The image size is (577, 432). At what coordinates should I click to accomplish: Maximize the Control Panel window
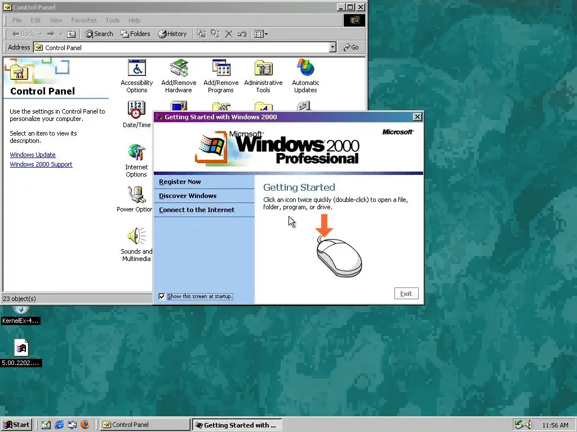pyautogui.click(x=350, y=7)
